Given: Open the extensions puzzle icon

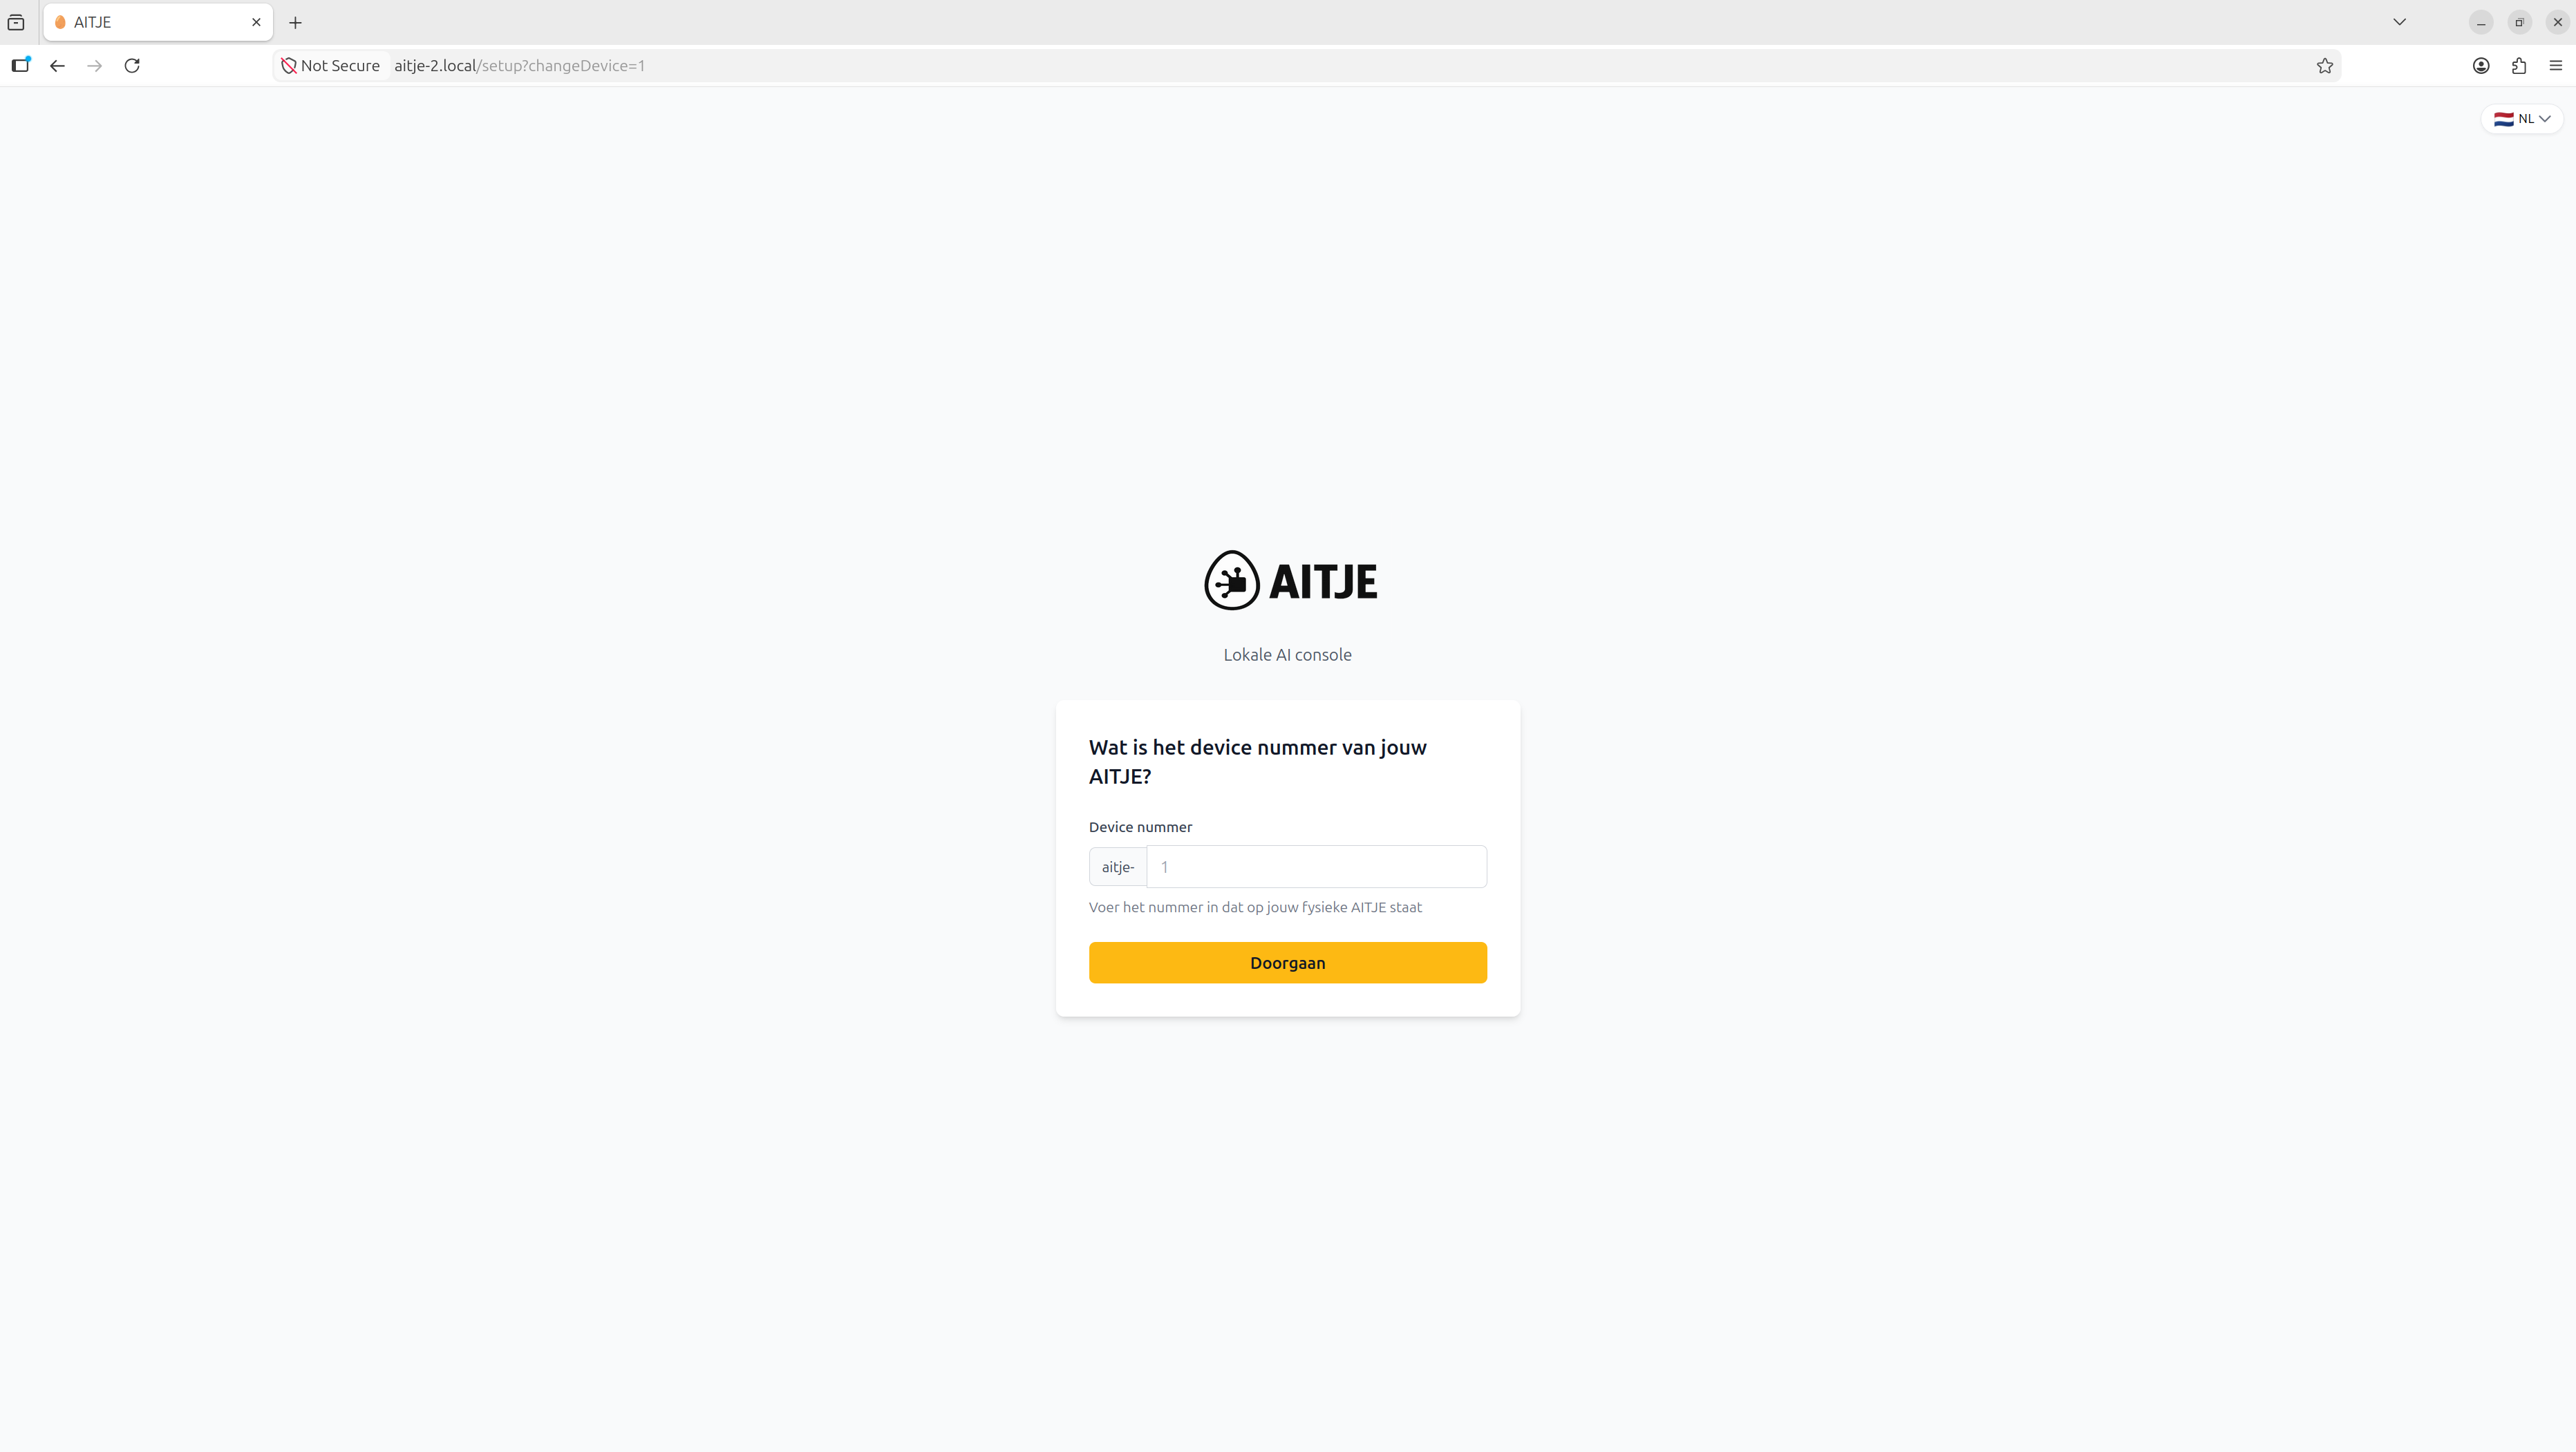Looking at the screenshot, I should [x=2518, y=66].
